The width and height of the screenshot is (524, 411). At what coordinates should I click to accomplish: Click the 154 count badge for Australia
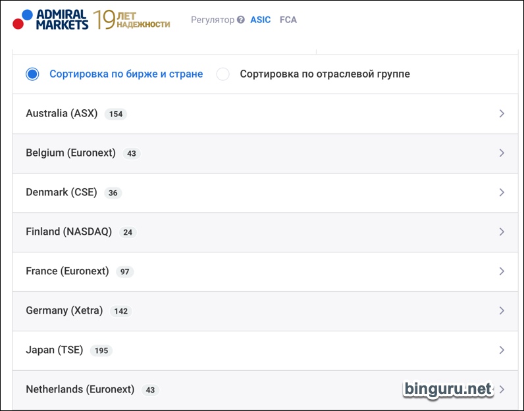point(116,114)
